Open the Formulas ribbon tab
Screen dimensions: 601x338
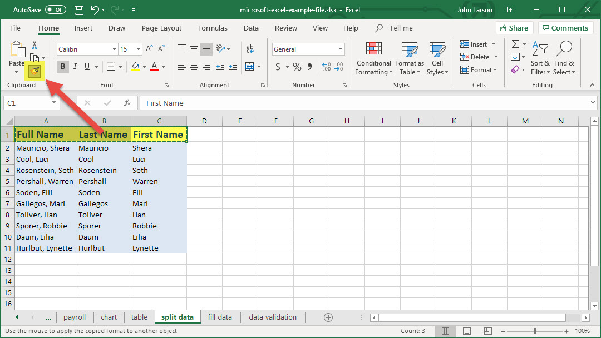click(x=213, y=28)
